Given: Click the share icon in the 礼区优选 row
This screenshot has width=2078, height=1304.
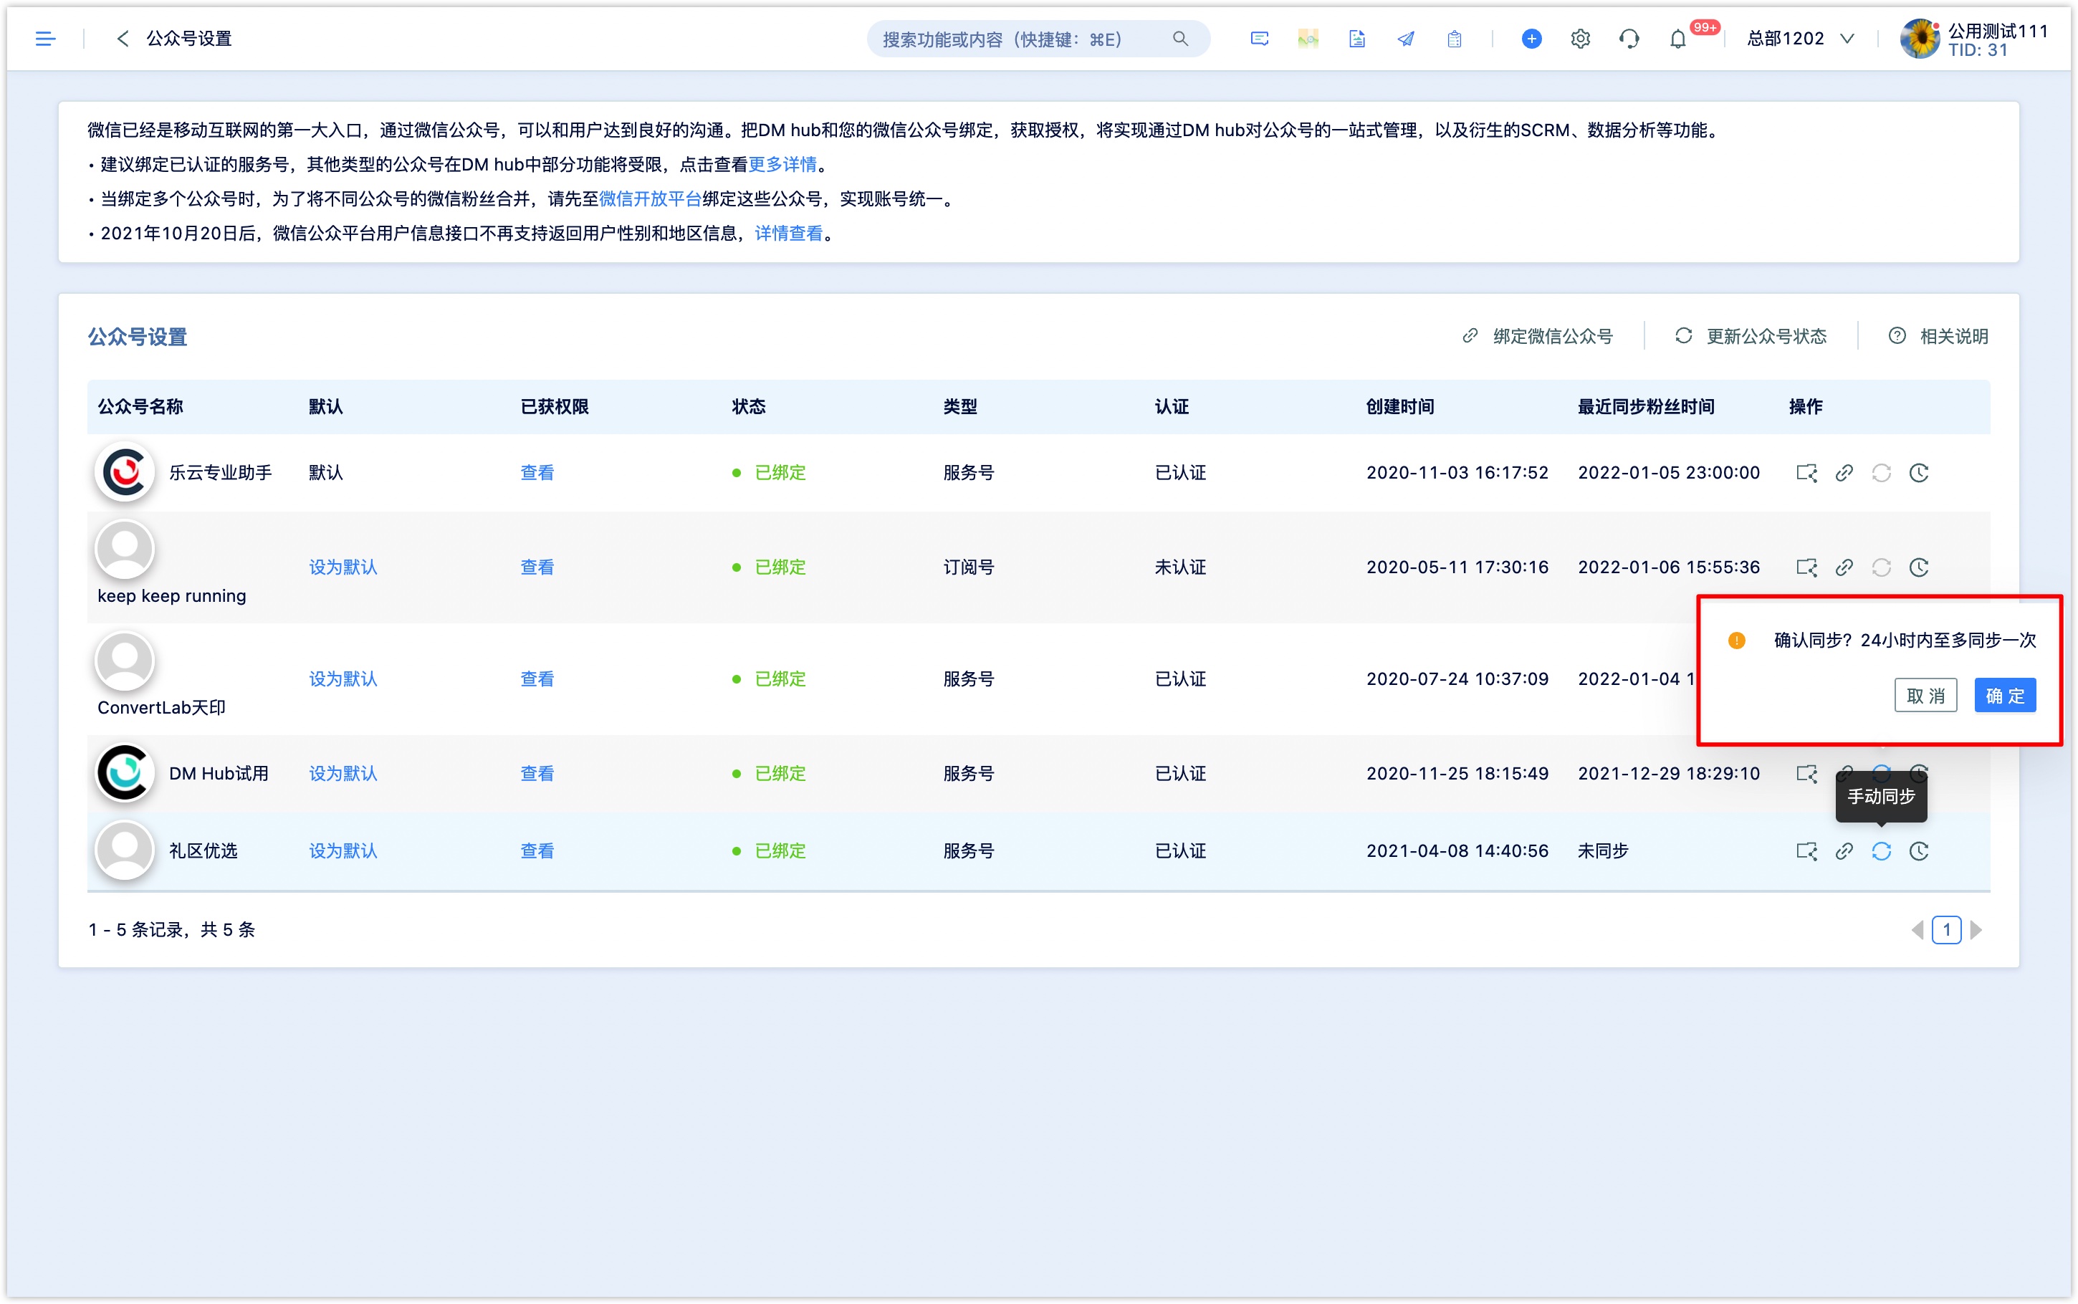Looking at the screenshot, I should [x=1806, y=851].
